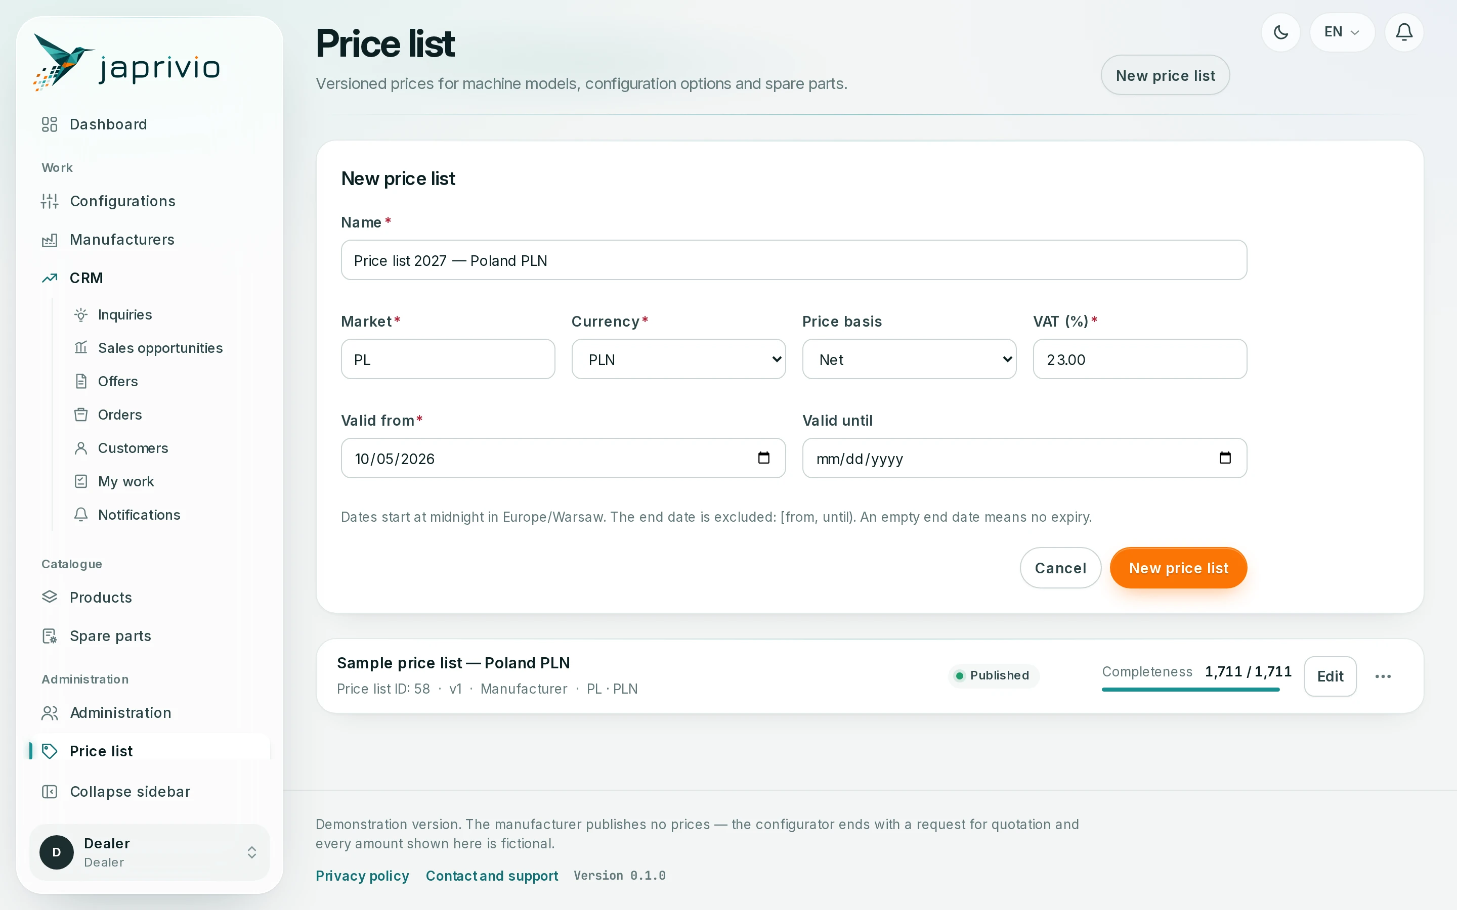
Task: Open notifications with the top-right bell icon
Action: tap(1404, 32)
